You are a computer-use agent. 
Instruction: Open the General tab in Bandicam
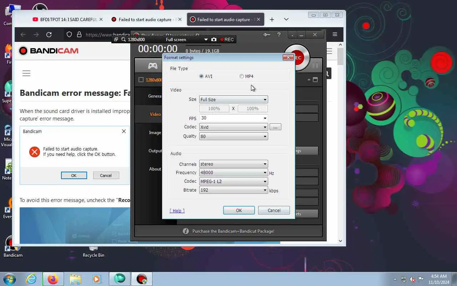155,96
